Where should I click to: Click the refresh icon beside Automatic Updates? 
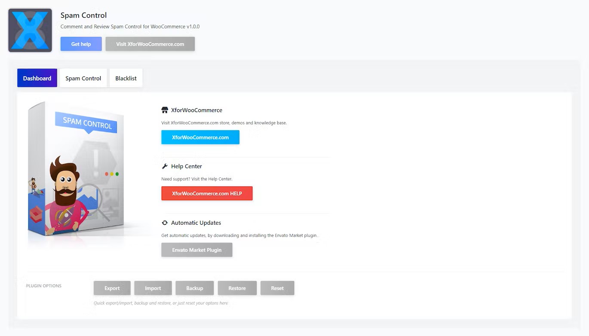165,223
